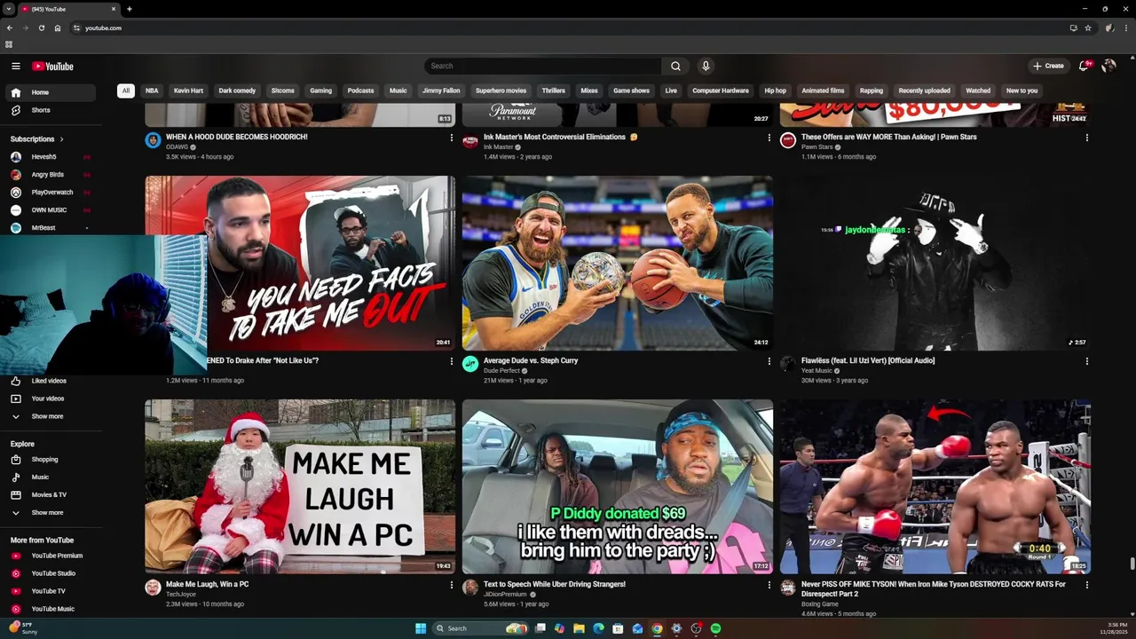This screenshot has width=1136, height=639.
Task: Select the Recently uploaded filter chip
Action: pyautogui.click(x=924, y=91)
